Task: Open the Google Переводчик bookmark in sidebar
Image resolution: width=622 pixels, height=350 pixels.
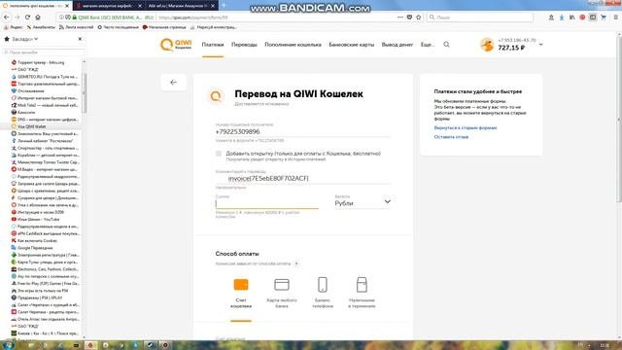Action: pos(32,248)
